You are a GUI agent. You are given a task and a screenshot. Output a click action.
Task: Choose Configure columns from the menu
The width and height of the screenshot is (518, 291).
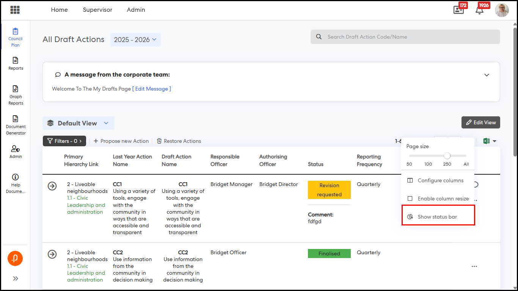[x=440, y=180]
